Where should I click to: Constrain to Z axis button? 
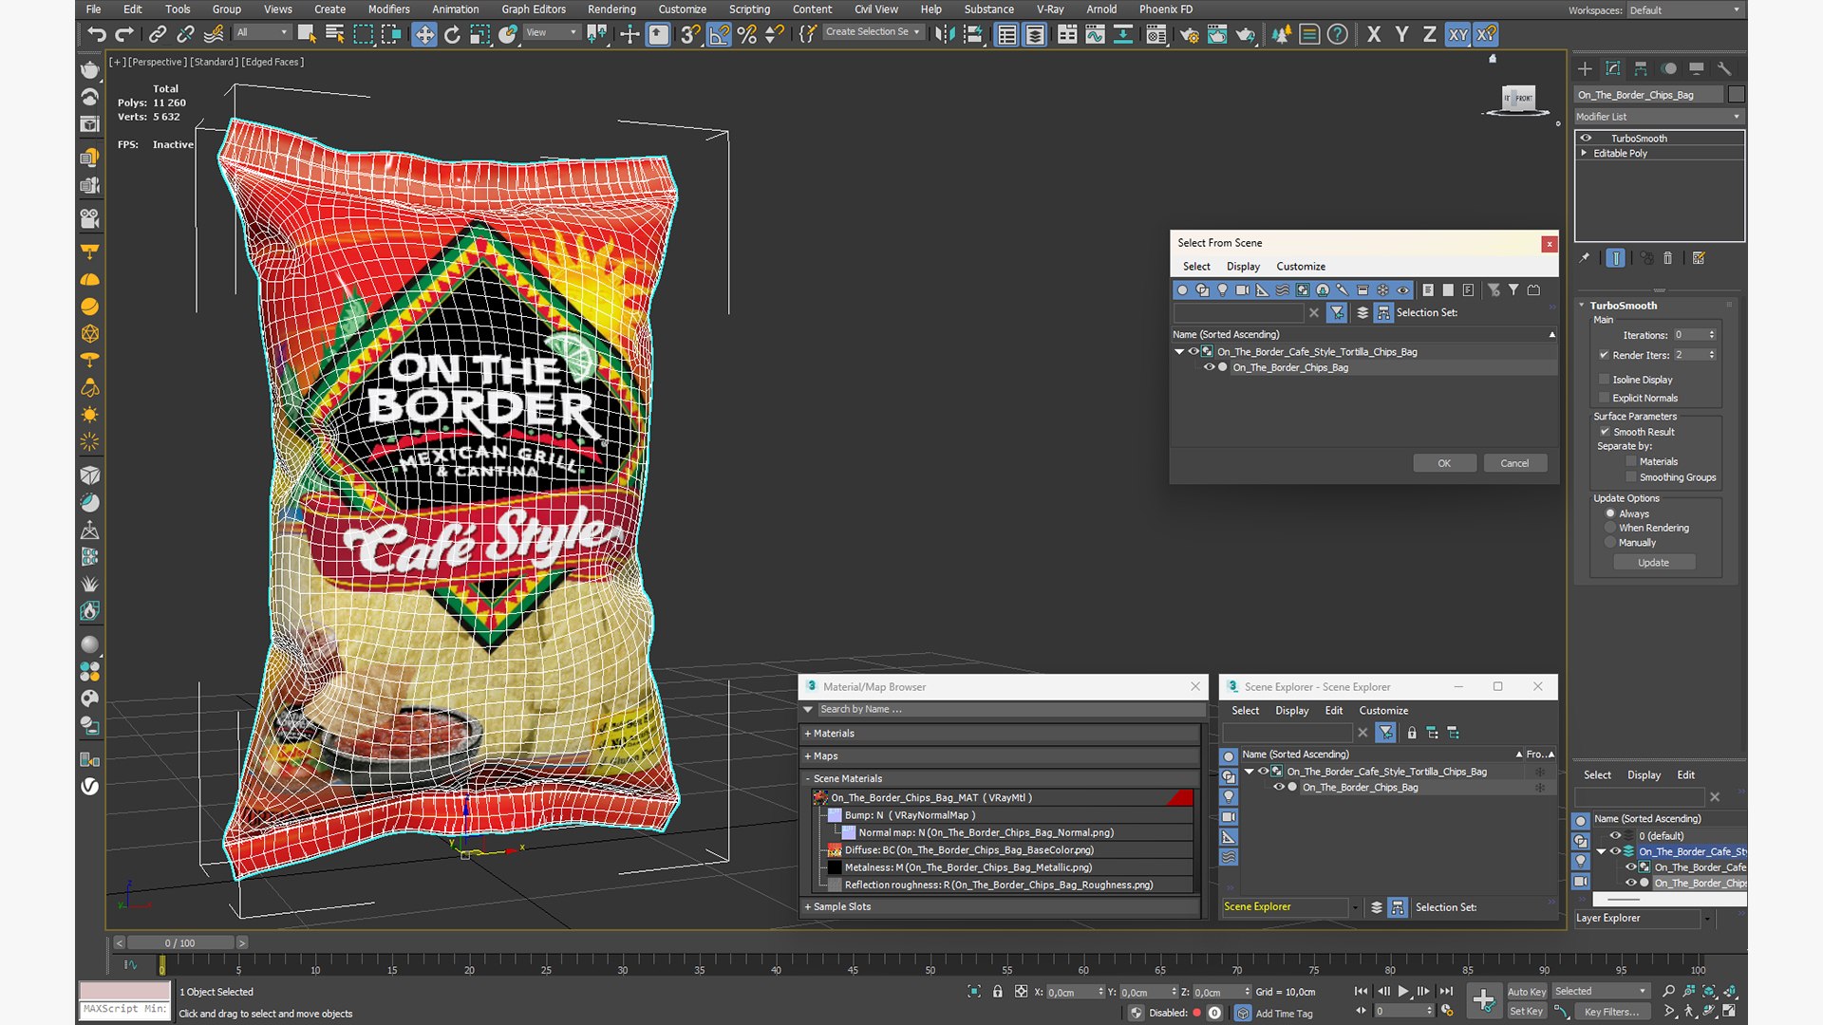[1429, 35]
